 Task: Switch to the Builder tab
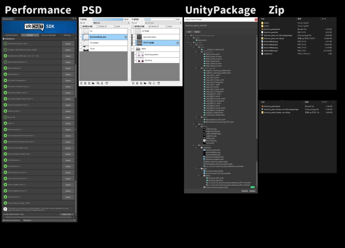click(x=30, y=35)
